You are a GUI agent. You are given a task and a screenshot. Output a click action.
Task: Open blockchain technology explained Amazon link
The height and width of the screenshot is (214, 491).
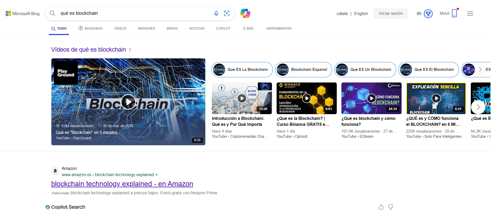coord(122,184)
